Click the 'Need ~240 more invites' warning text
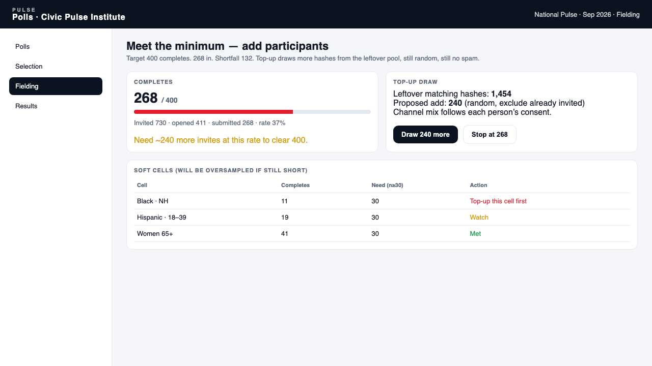 (221, 140)
